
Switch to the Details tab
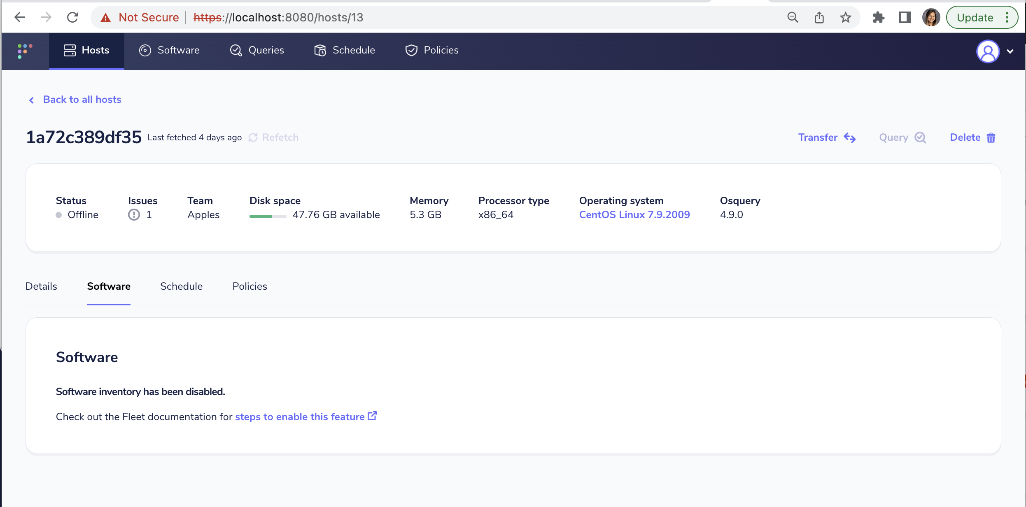tap(41, 286)
